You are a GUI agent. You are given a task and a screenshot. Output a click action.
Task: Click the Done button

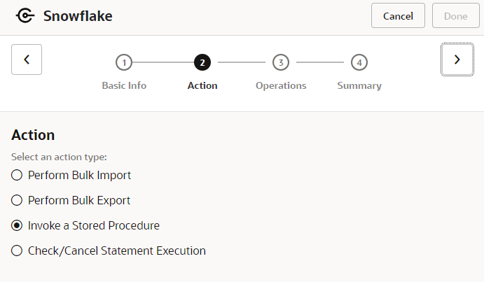click(455, 16)
